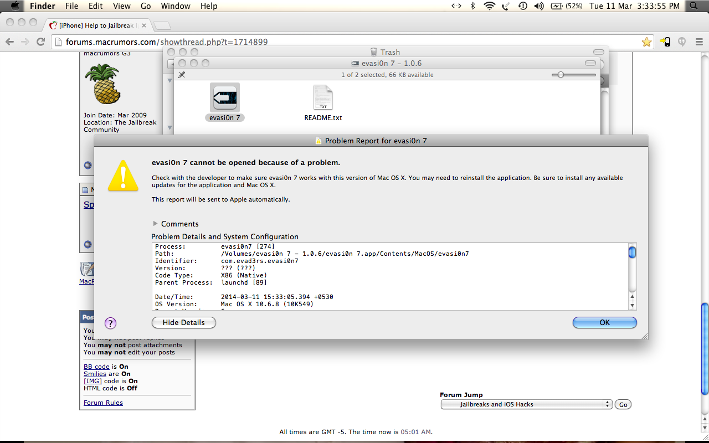Click the Wi-Fi status icon
This screenshot has height=443, width=709.
click(x=489, y=6)
